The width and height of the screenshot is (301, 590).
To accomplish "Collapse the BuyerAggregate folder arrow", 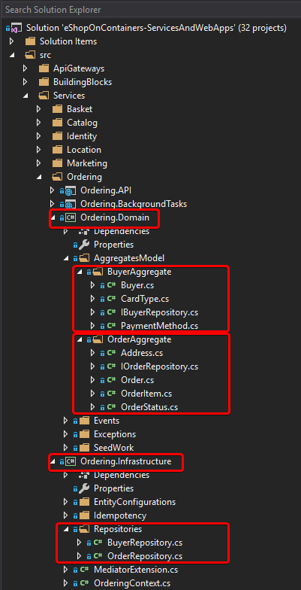I will (x=80, y=272).
